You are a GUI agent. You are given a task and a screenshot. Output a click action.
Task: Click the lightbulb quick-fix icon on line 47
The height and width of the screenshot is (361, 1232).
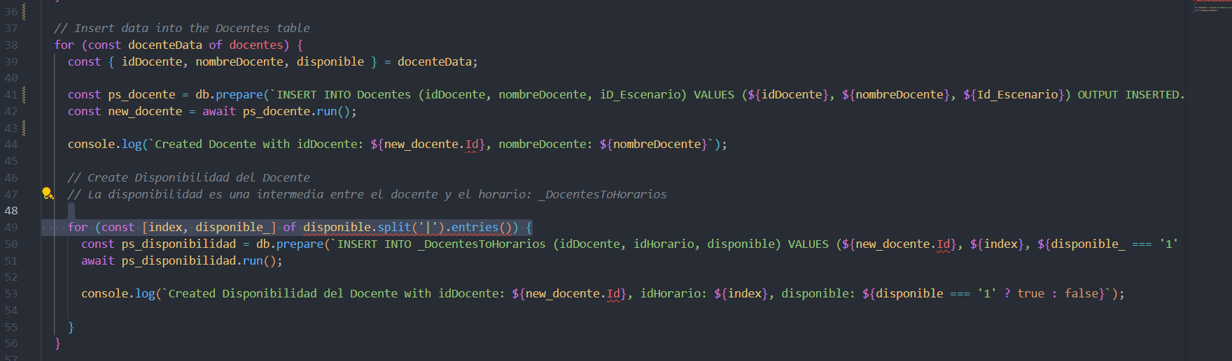(47, 193)
